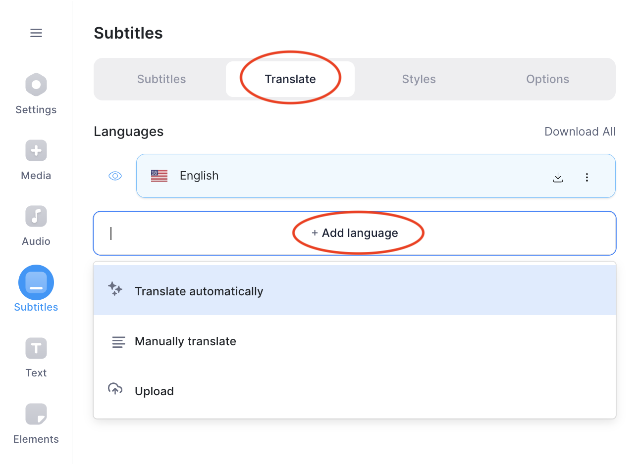Viewport: 641px width, 464px height.
Task: Select the English language row
Action: [347, 176]
